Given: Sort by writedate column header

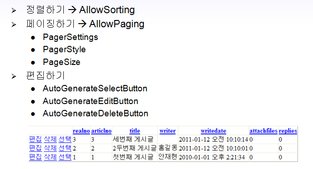Looking at the screenshot, I should pyautogui.click(x=213, y=131).
